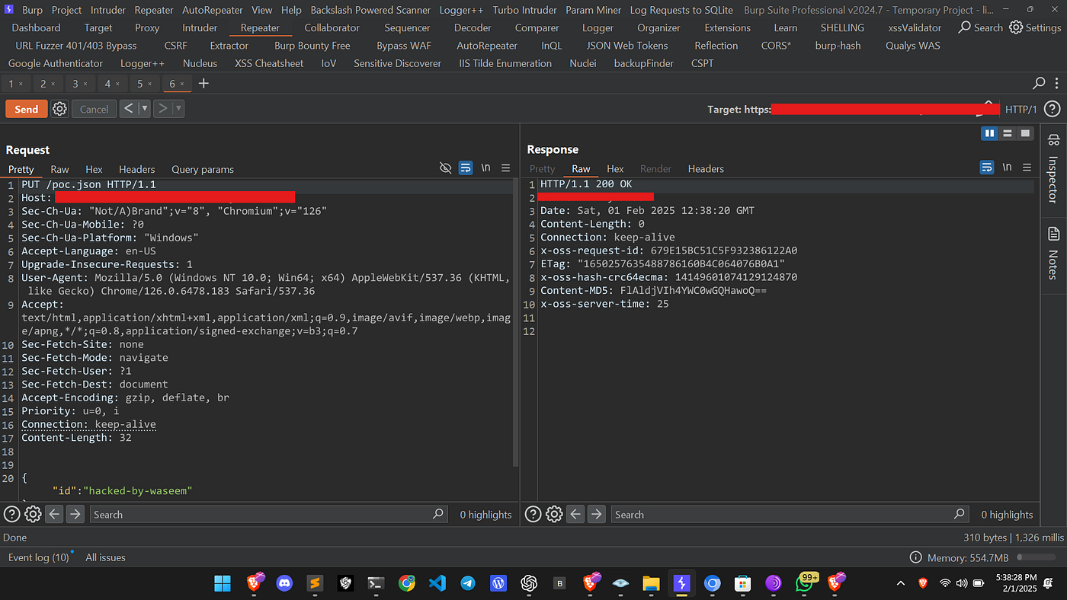Open the Inspector side panel
Screen dimensions: 1067x600
1054,168
